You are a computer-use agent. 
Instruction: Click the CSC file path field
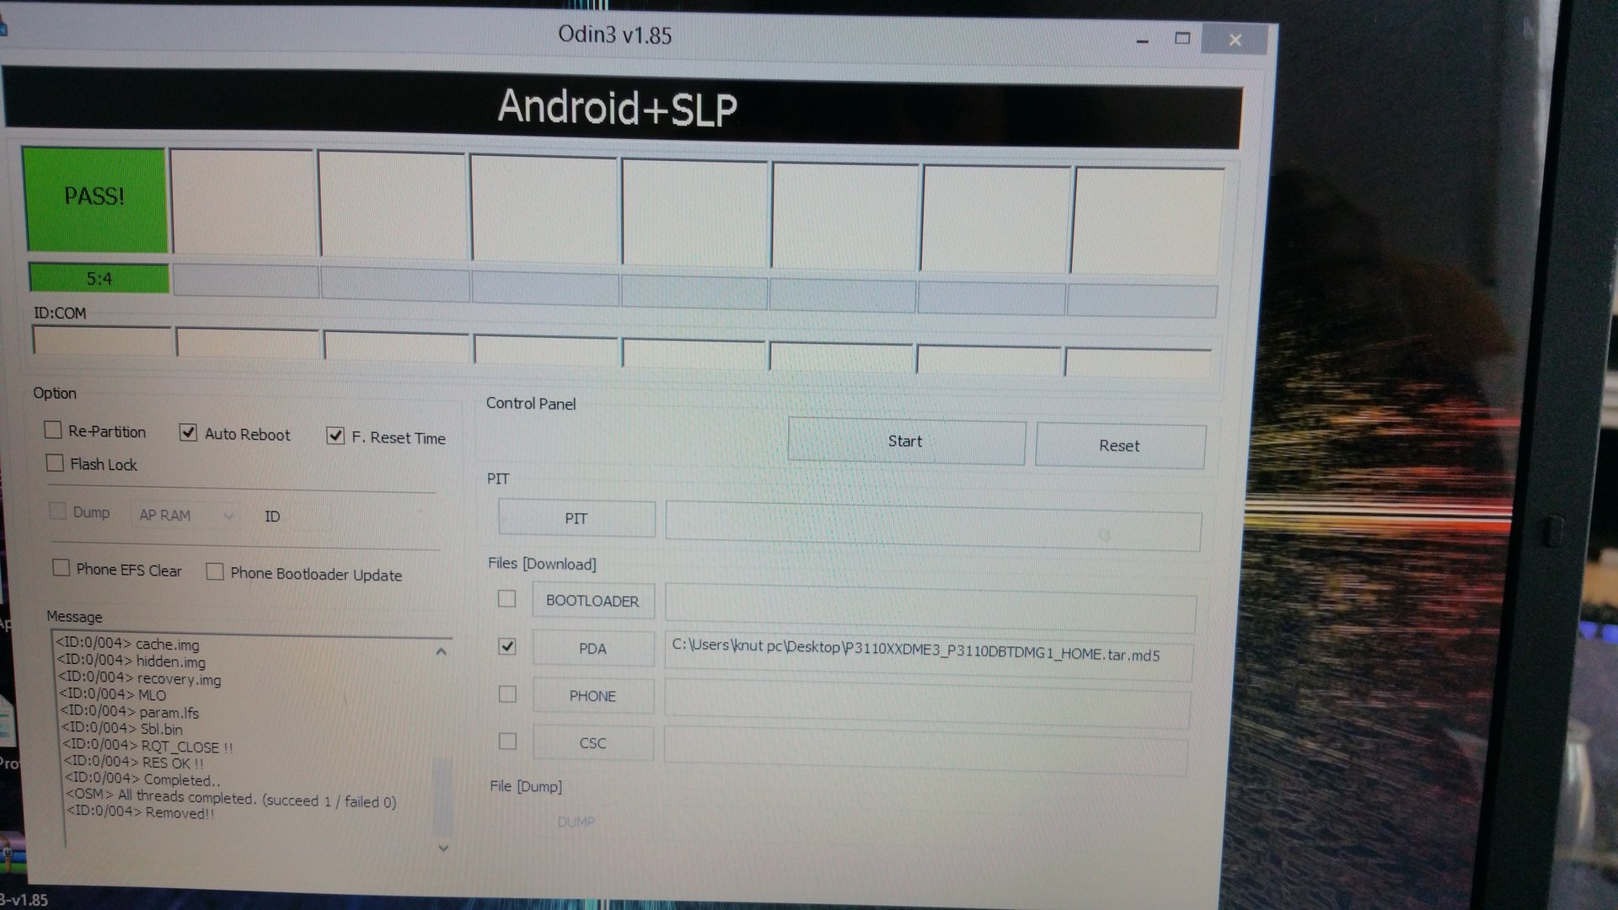926,752
